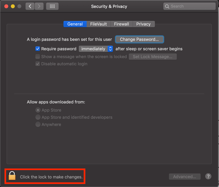Click the Change Password button

139,39
